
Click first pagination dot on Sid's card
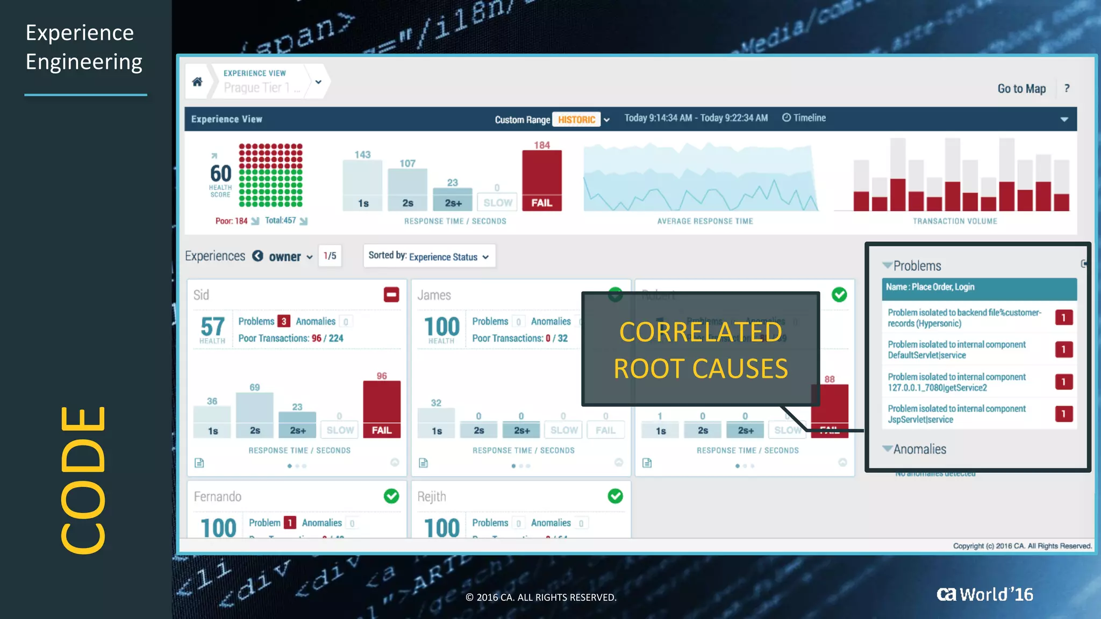[290, 466]
